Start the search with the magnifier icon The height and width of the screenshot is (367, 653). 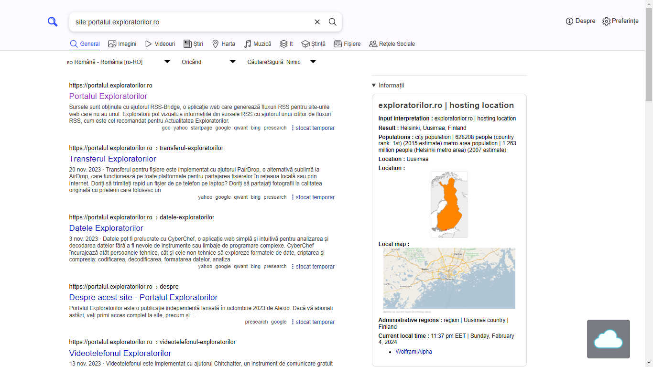coord(332,22)
